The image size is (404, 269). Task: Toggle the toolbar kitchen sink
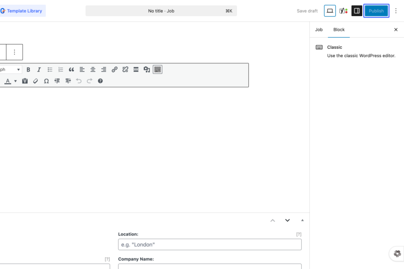[157, 69]
